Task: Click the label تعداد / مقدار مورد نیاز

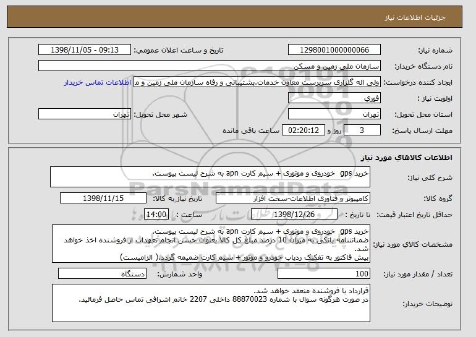Action: coord(418,274)
